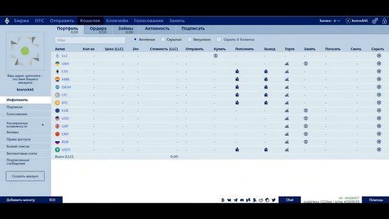Open the Twitter social icon
389x219 pixels.
click(274, 200)
